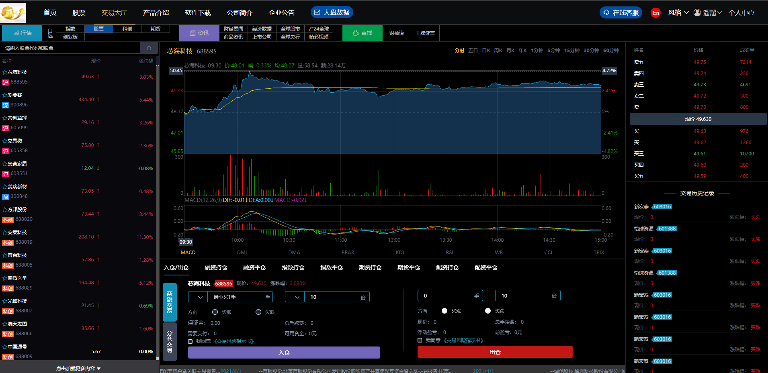Toggle favorite star for 容百科技

[x=5, y=255]
